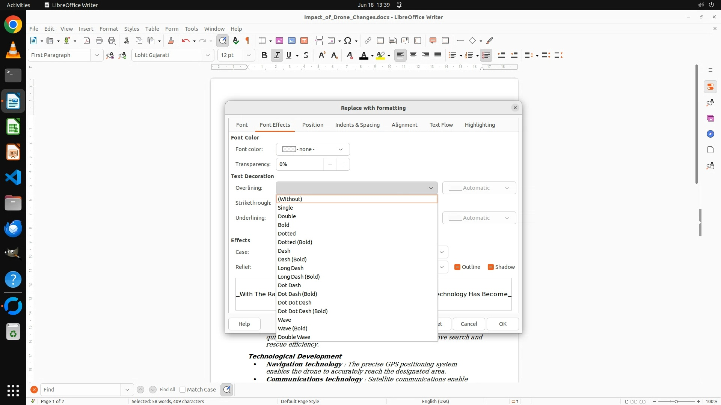
Task: Open the paragraph style dropdown
Action: point(97,55)
